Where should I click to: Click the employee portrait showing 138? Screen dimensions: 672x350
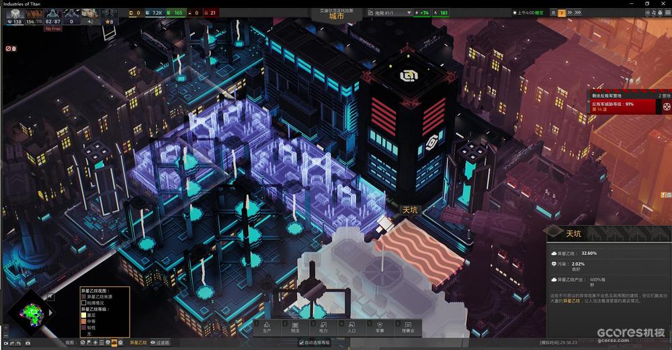click(15, 17)
